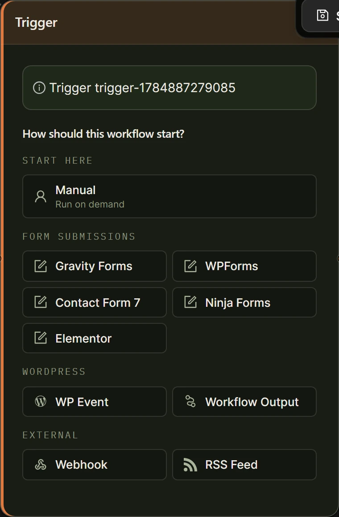The image size is (339, 517).
Task: Click the person icon on Manual card
Action: coord(41,196)
